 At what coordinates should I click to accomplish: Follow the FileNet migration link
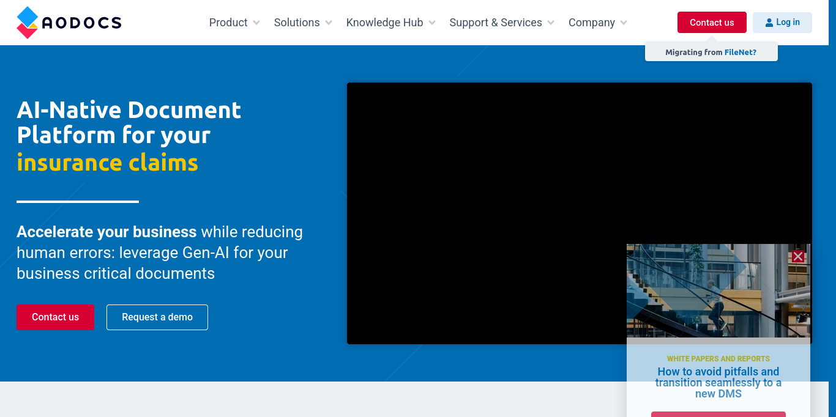(x=741, y=53)
